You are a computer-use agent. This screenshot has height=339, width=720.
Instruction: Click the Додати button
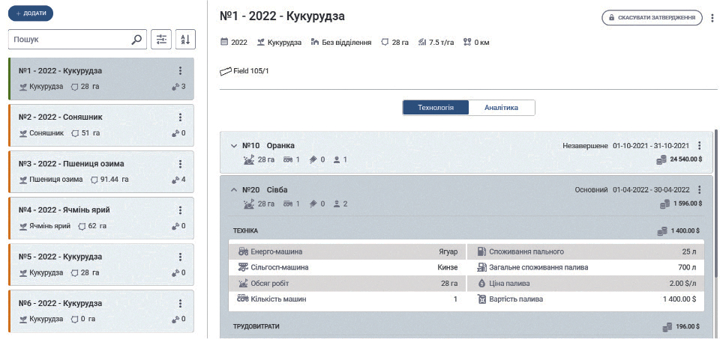[x=31, y=13]
